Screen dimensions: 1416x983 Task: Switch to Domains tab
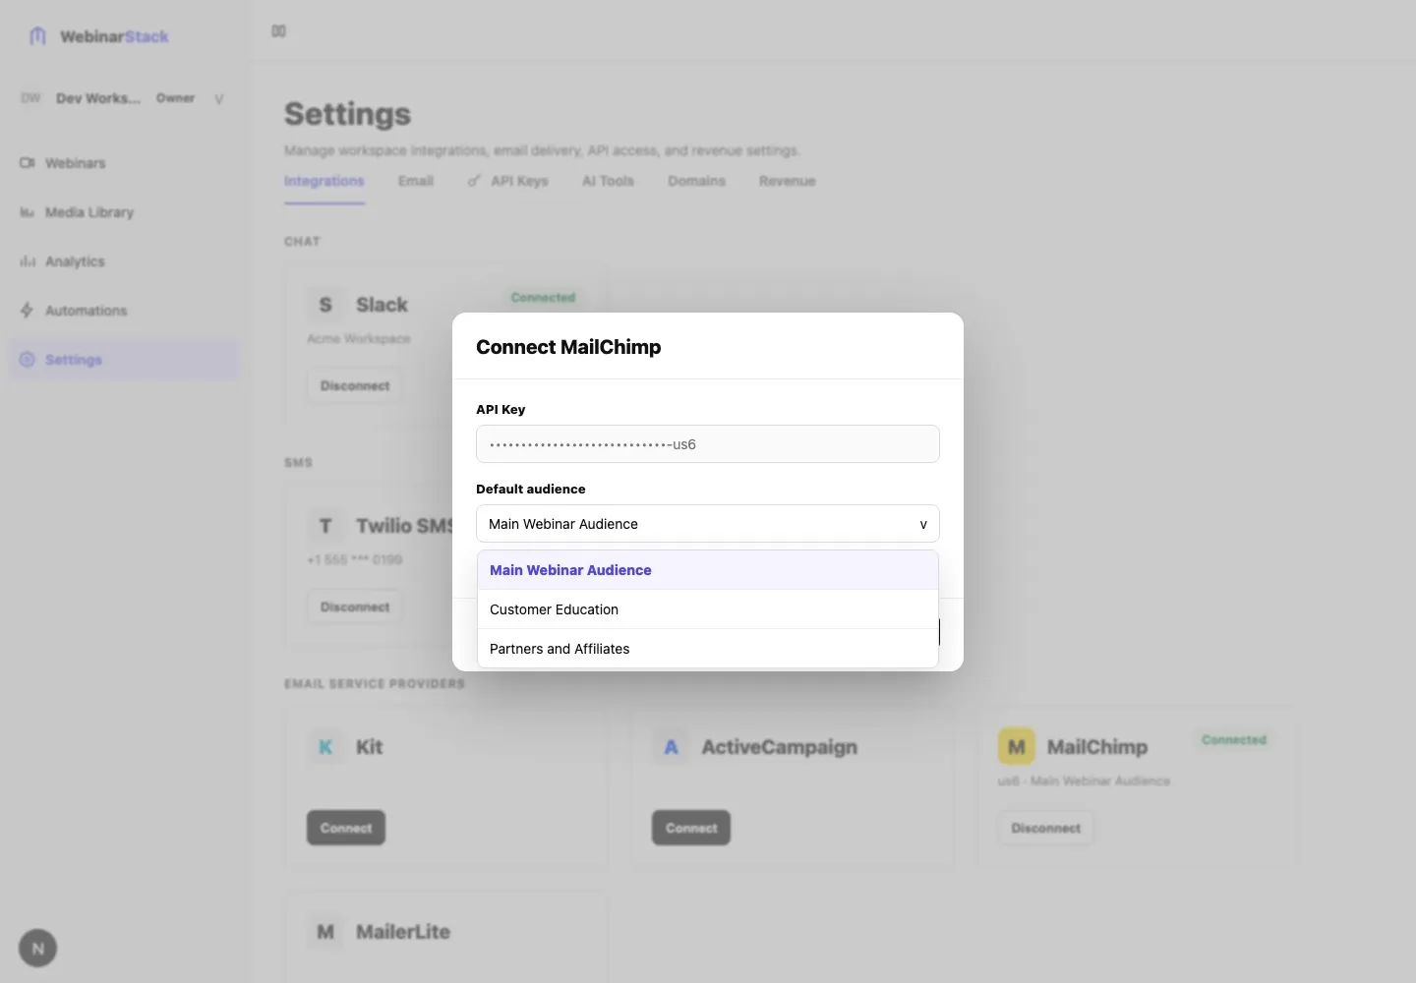pyautogui.click(x=696, y=181)
